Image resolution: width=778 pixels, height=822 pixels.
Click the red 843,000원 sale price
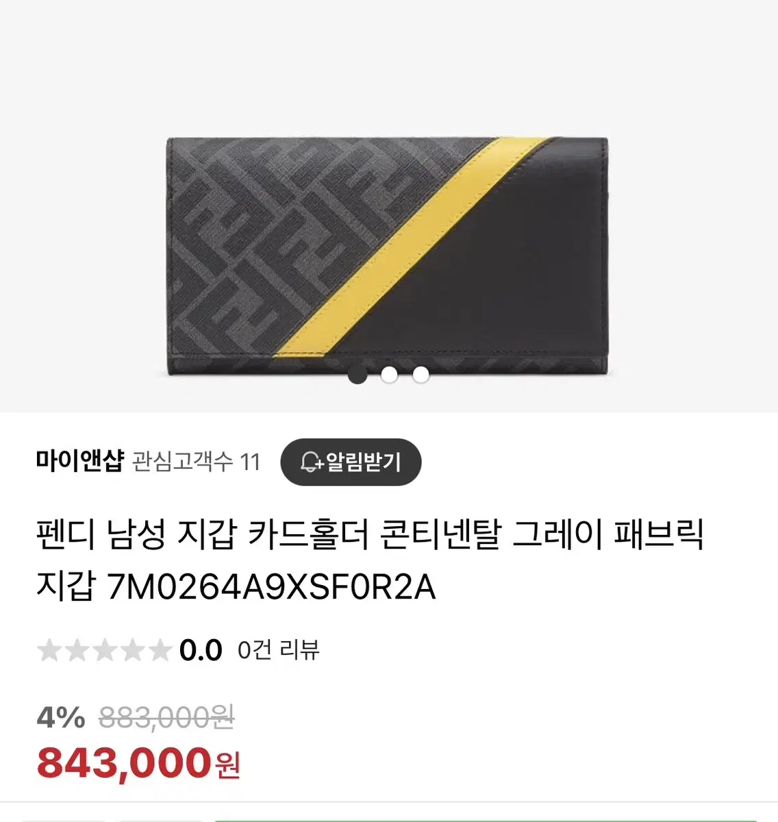click(x=138, y=763)
